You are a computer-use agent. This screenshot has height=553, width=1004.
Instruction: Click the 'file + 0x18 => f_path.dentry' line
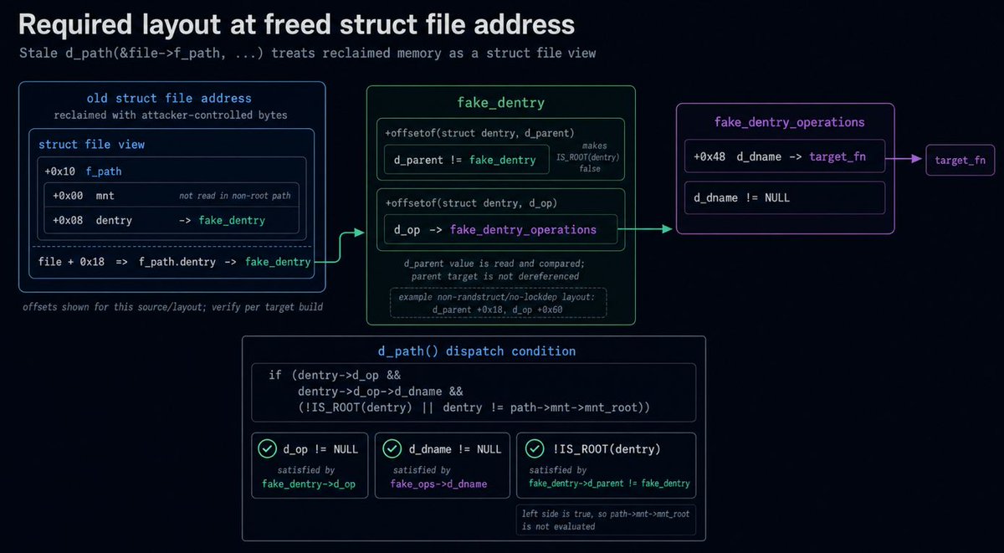click(x=175, y=262)
